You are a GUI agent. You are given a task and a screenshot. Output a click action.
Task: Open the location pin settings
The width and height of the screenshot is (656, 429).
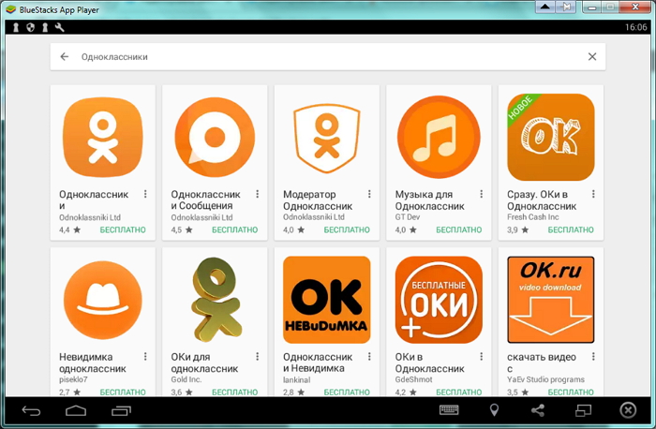point(494,410)
